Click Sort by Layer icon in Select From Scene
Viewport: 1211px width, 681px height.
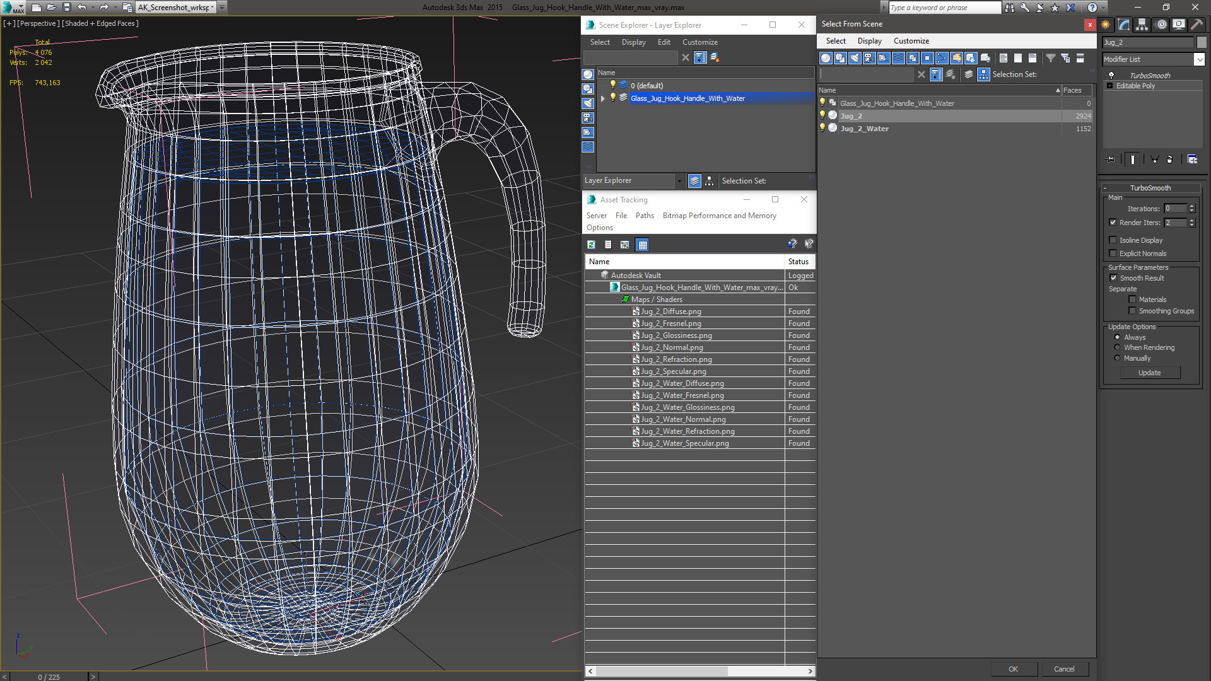(x=969, y=74)
